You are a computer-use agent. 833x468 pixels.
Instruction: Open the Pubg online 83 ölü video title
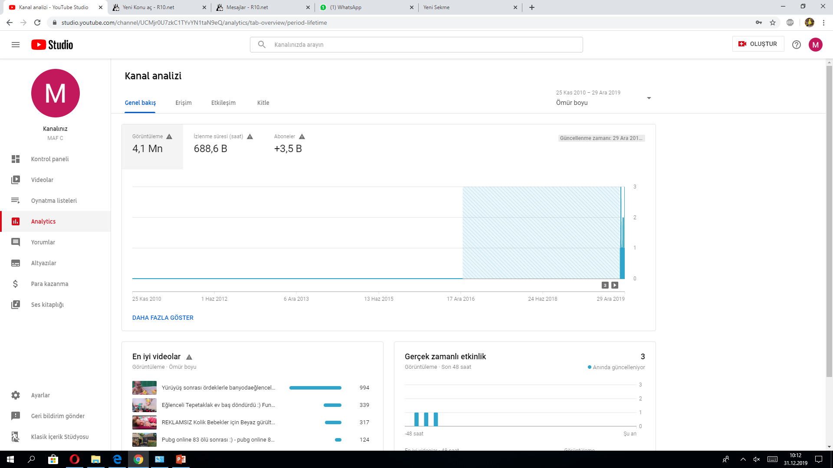pos(218,440)
